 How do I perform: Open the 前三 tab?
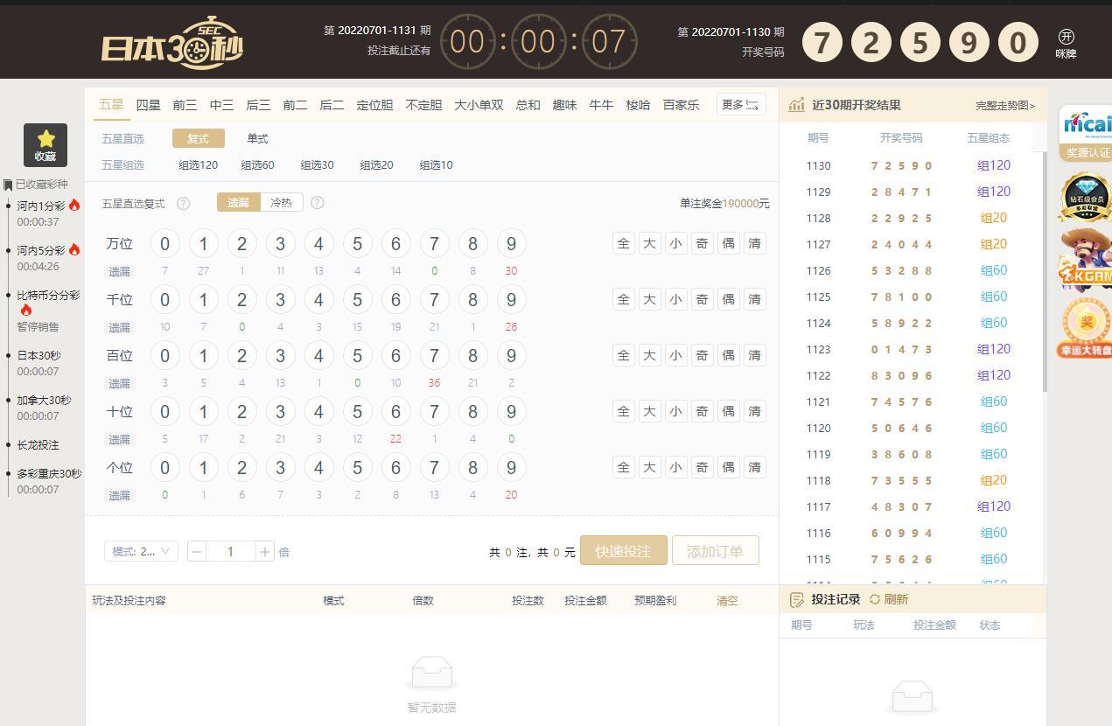(185, 105)
